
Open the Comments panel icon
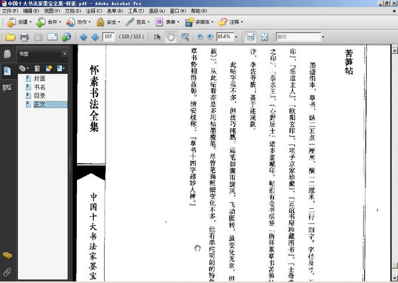pos(7,255)
